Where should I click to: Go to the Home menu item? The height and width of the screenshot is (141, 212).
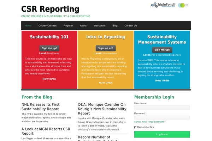28,26
